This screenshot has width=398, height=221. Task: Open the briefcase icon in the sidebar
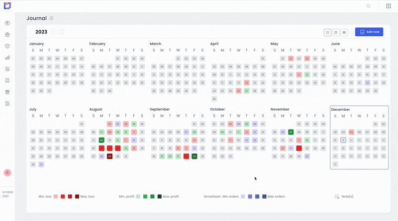coord(7,34)
